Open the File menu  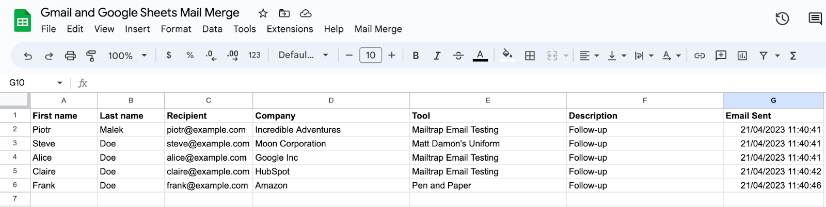(49, 29)
